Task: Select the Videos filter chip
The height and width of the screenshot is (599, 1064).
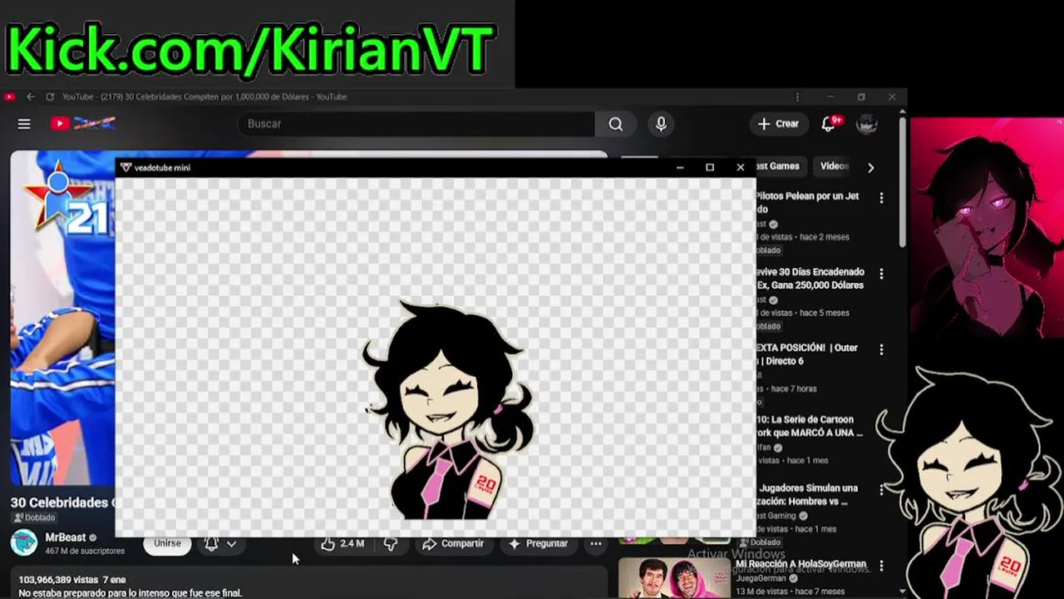Action: pyautogui.click(x=834, y=166)
